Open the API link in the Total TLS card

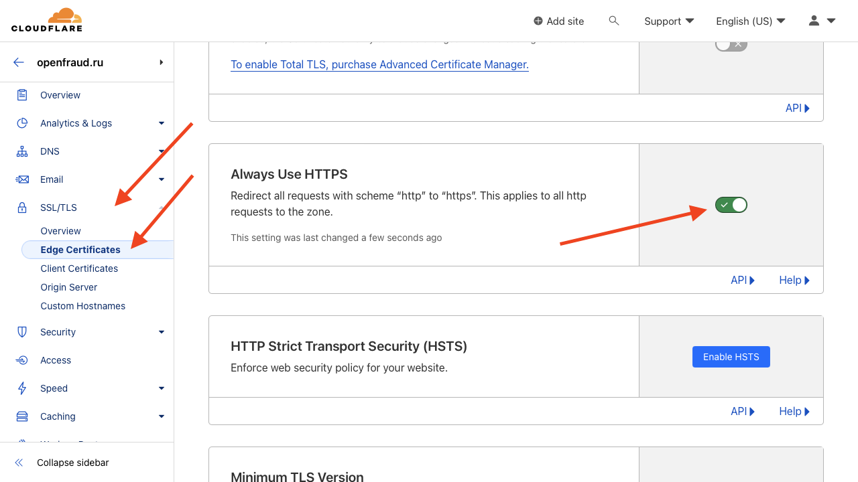pyautogui.click(x=798, y=108)
